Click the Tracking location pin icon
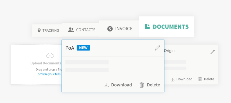The width and height of the screenshot is (231, 103). (39, 31)
